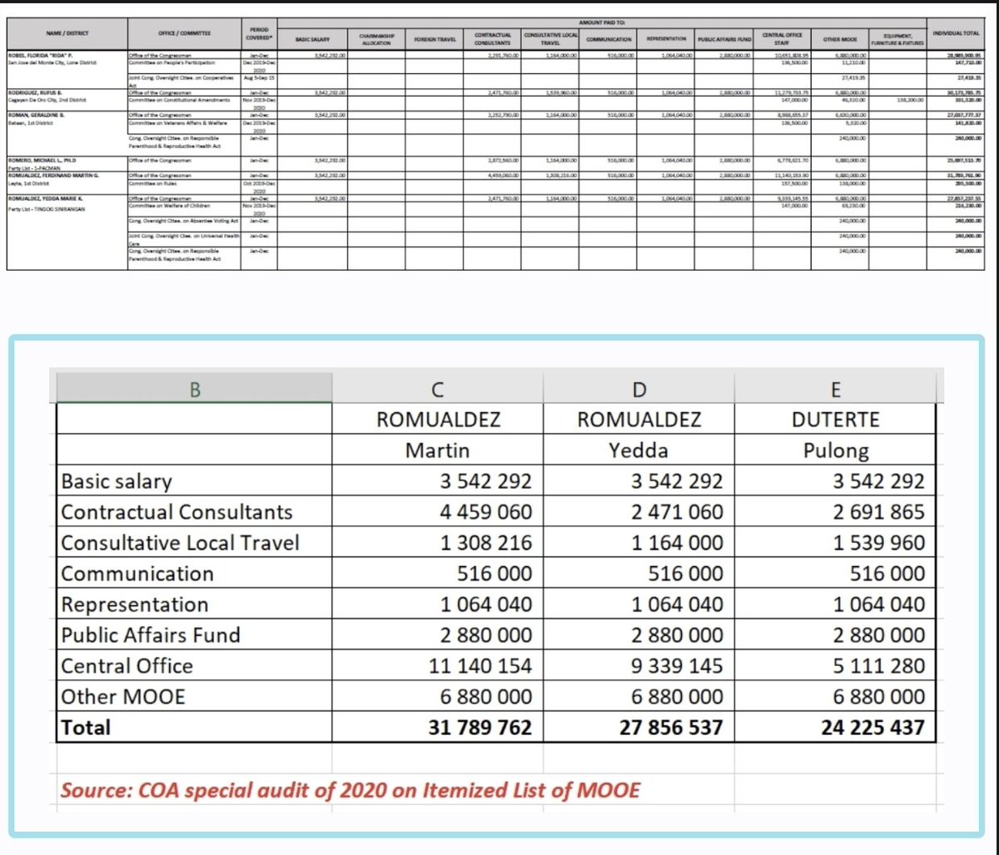This screenshot has width=999, height=855.
Task: Select the cell reading Pulong
Action: coord(836,451)
